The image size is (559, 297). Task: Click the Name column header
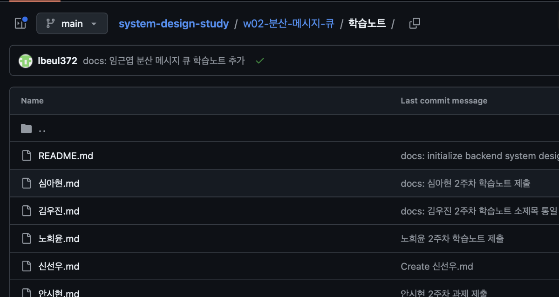point(32,101)
